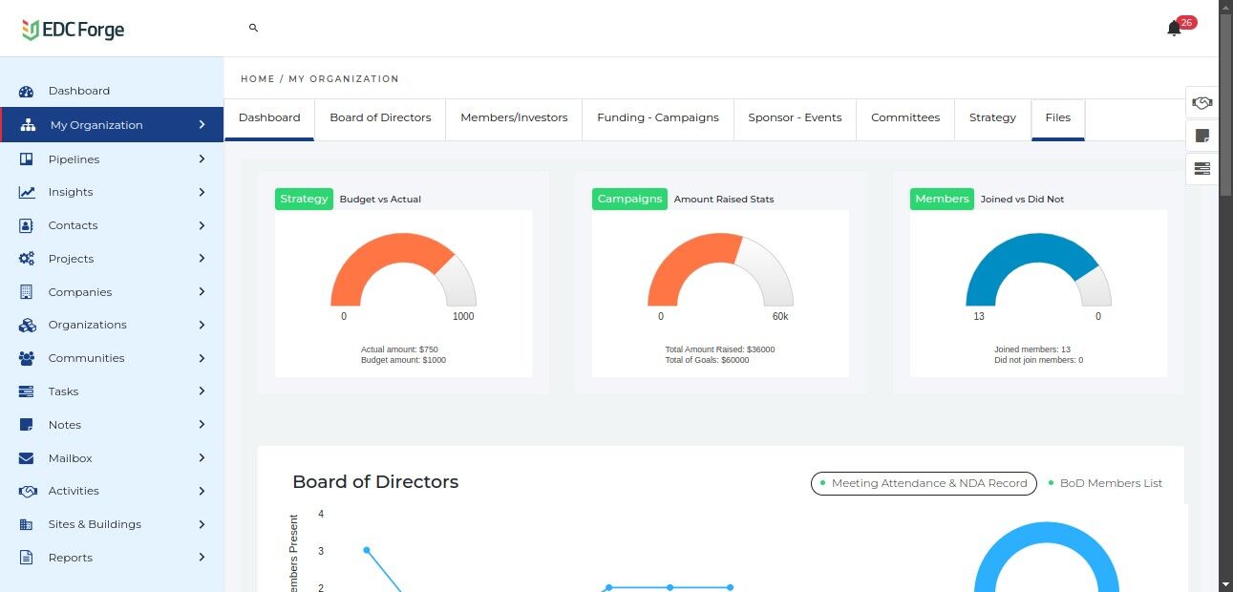Click the Notes sticky-note icon
The width and height of the screenshot is (1233, 592).
pos(28,425)
